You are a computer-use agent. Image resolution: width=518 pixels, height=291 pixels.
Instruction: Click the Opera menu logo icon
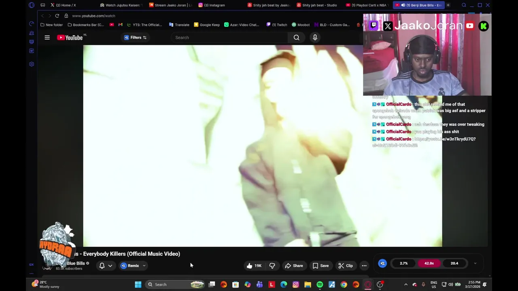32,5
